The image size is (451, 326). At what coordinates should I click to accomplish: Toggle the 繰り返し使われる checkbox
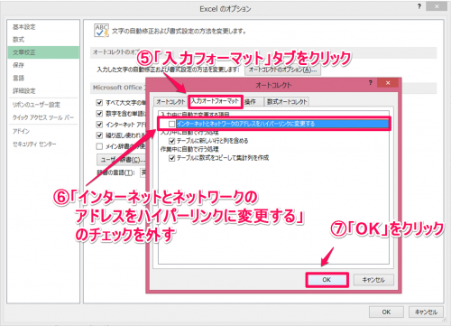(x=99, y=135)
